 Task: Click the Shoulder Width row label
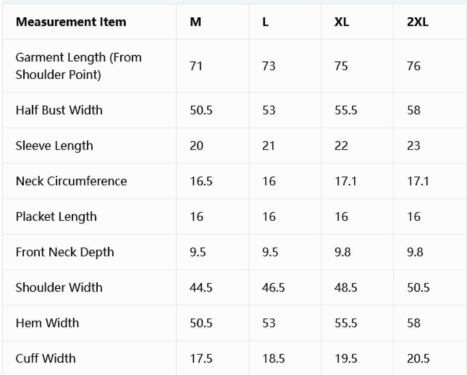click(59, 288)
